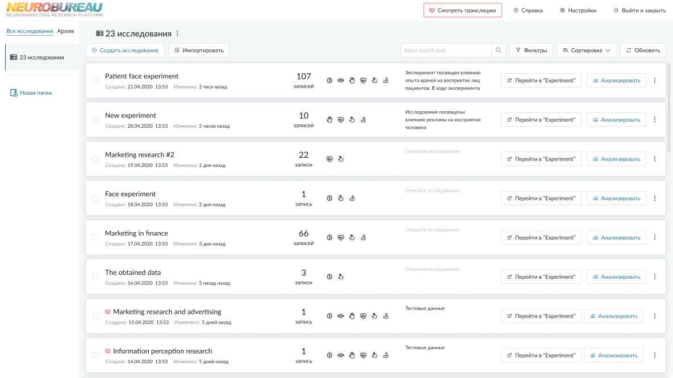Switch to the Архив tab

[65, 31]
